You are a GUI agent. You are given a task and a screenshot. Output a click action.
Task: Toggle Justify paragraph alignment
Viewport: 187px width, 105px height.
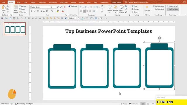tap(90, 11)
